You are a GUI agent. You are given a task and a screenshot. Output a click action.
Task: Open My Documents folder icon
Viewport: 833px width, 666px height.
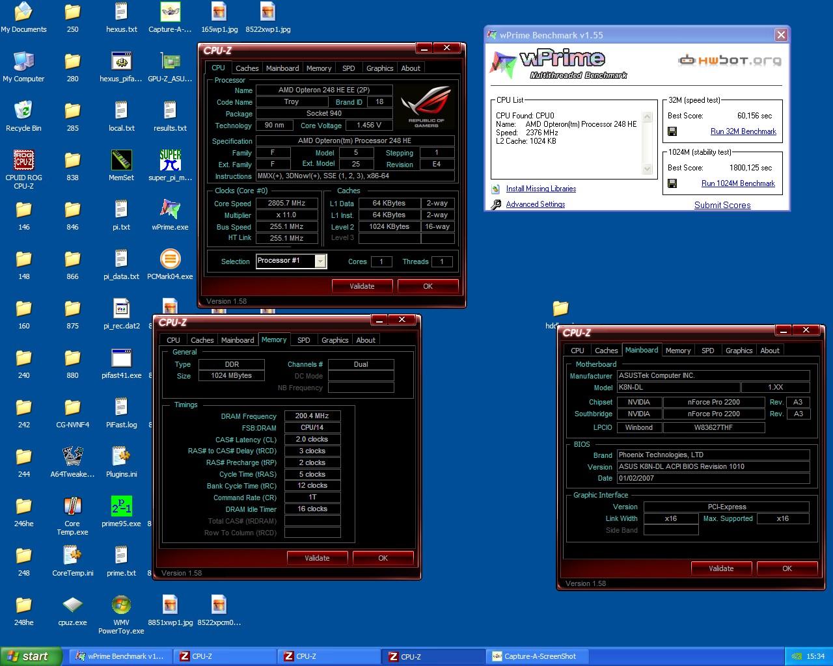[23, 12]
